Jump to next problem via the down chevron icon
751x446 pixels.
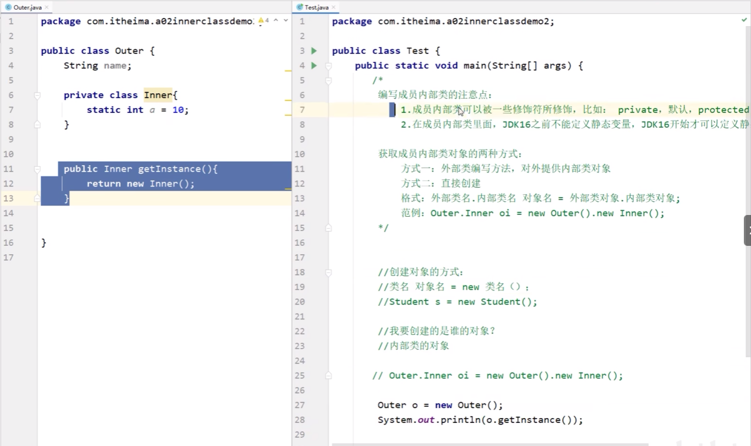point(285,20)
